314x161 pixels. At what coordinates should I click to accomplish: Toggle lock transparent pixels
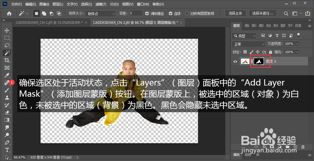(245, 52)
